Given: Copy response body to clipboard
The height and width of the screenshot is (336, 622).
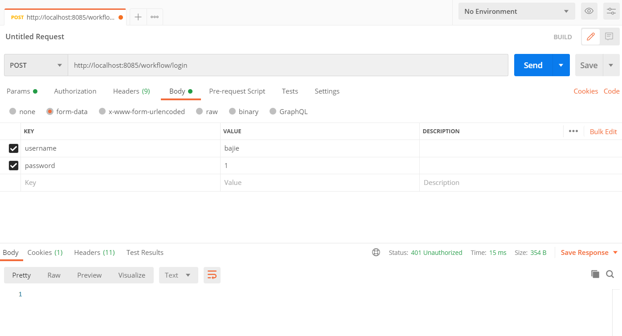Looking at the screenshot, I should click(x=595, y=274).
